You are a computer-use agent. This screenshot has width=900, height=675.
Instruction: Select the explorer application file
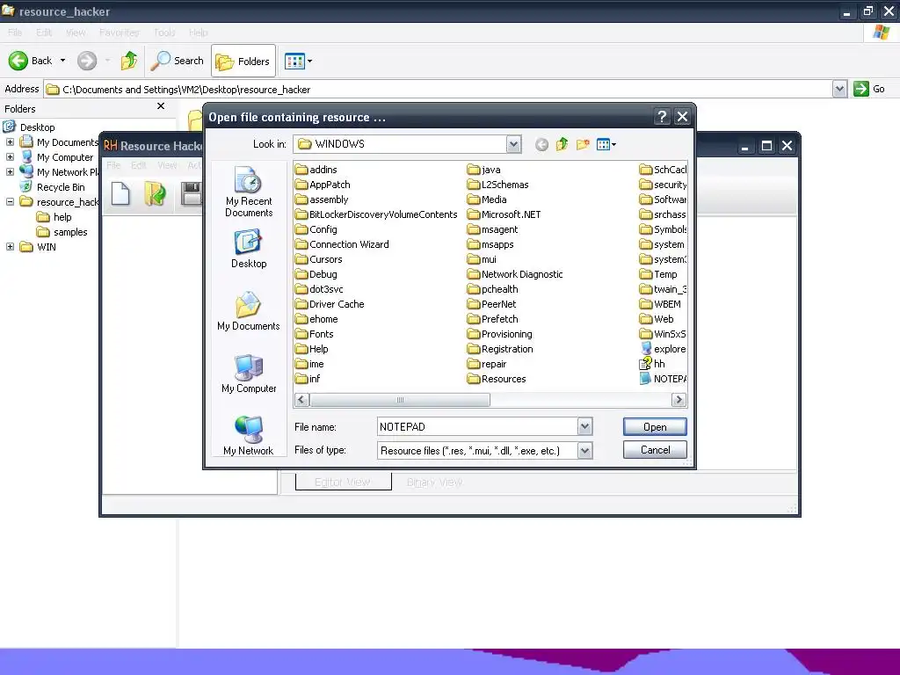tap(663, 349)
